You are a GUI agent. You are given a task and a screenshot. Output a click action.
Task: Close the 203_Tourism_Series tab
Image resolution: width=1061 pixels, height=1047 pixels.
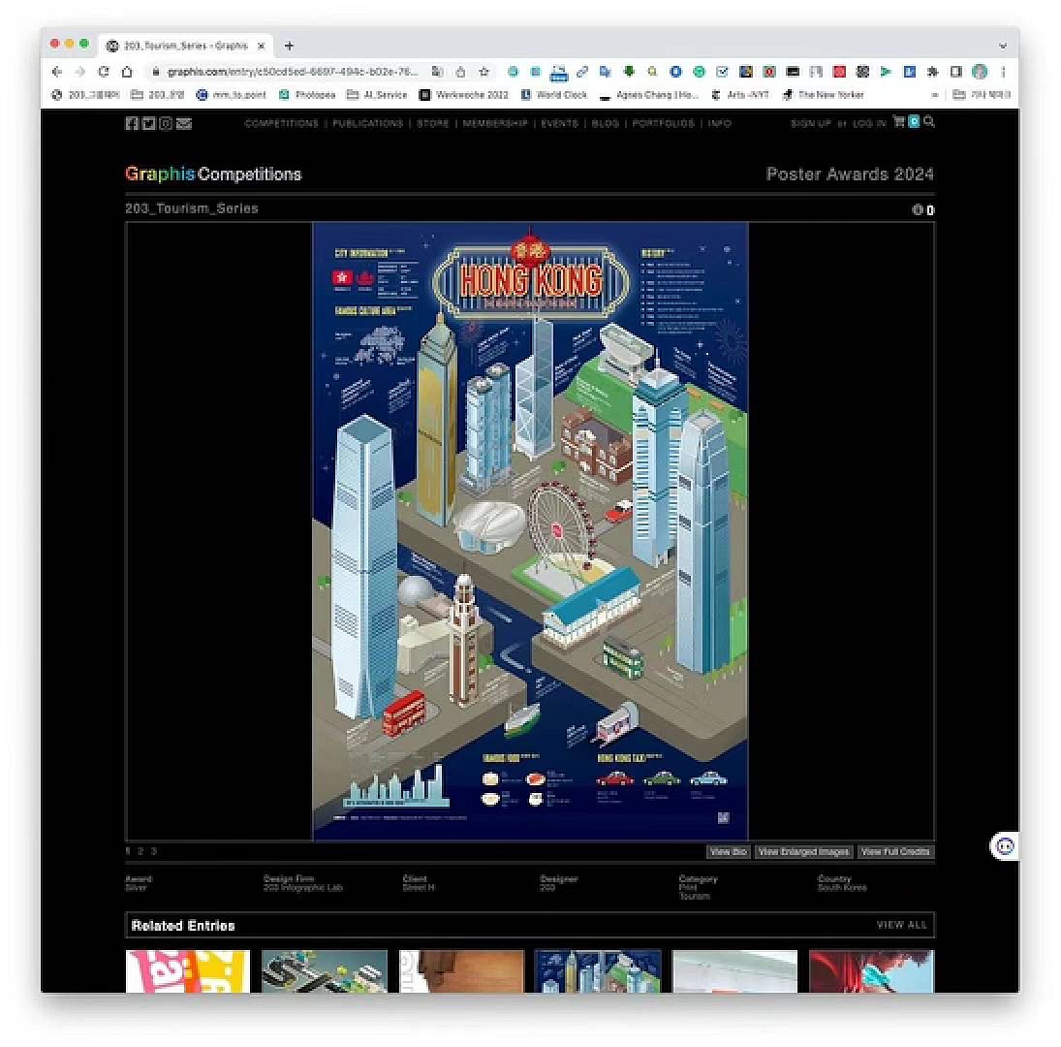coord(262,46)
